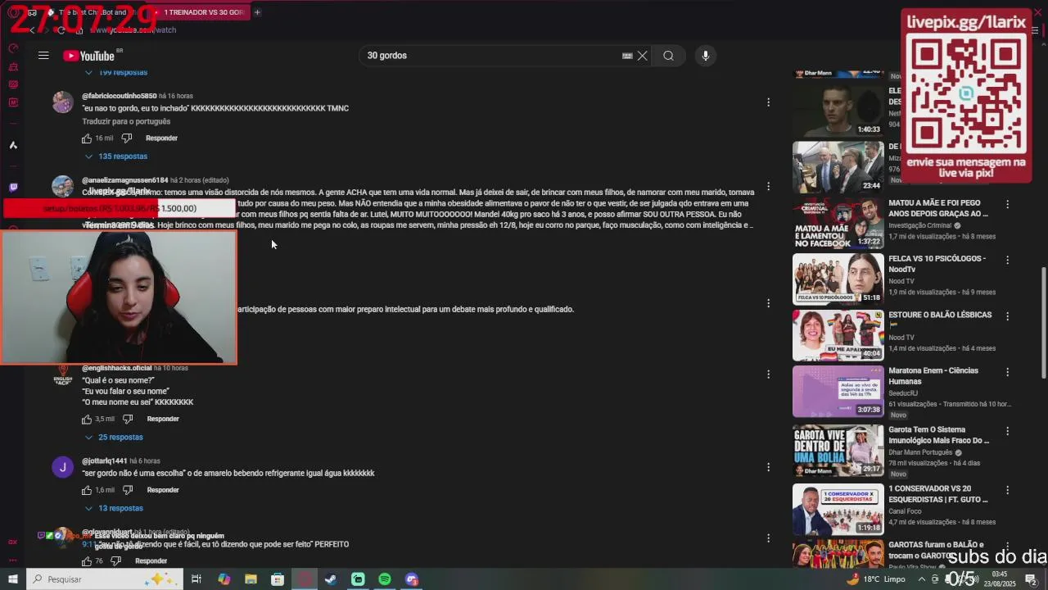Reply to the @englishhacks.official comment

[x=163, y=420]
